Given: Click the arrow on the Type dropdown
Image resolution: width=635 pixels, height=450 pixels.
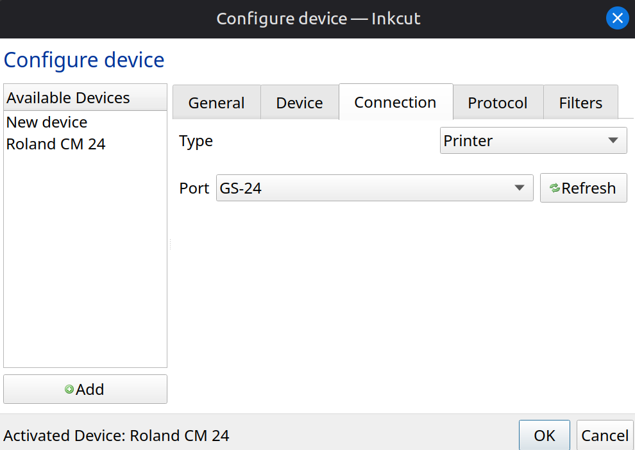Looking at the screenshot, I should pyautogui.click(x=613, y=140).
